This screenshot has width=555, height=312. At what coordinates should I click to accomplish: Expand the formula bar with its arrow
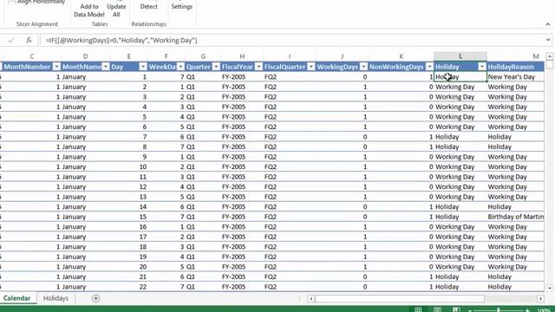[548, 40]
